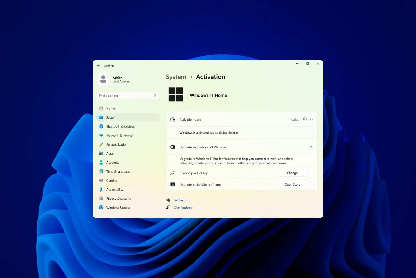Click 'Change product key' label

[194, 173]
